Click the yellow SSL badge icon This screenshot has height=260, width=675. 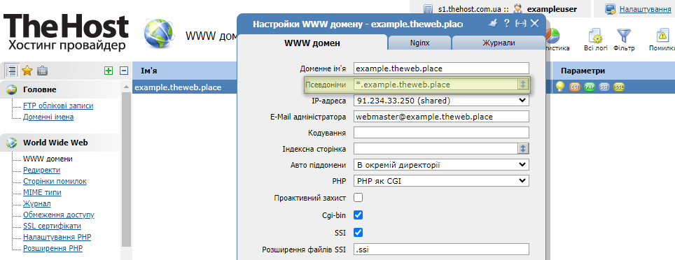pos(618,87)
